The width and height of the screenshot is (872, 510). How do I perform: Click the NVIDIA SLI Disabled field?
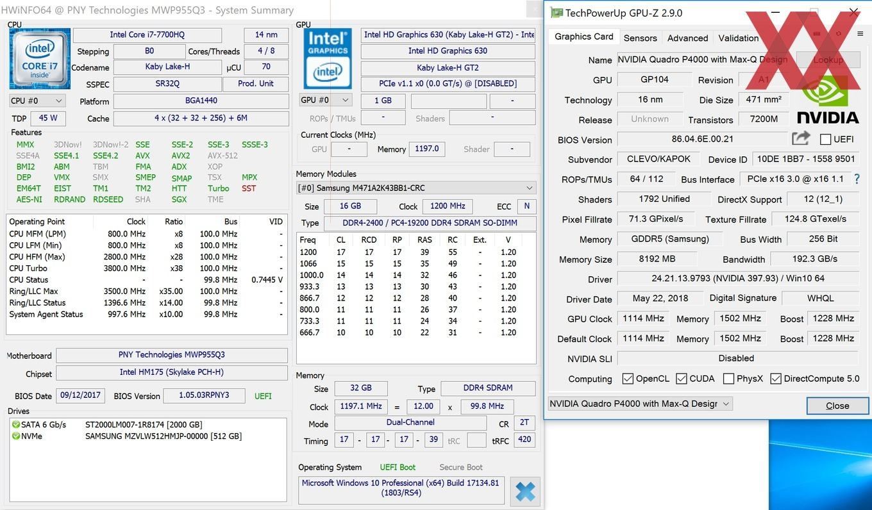click(737, 358)
